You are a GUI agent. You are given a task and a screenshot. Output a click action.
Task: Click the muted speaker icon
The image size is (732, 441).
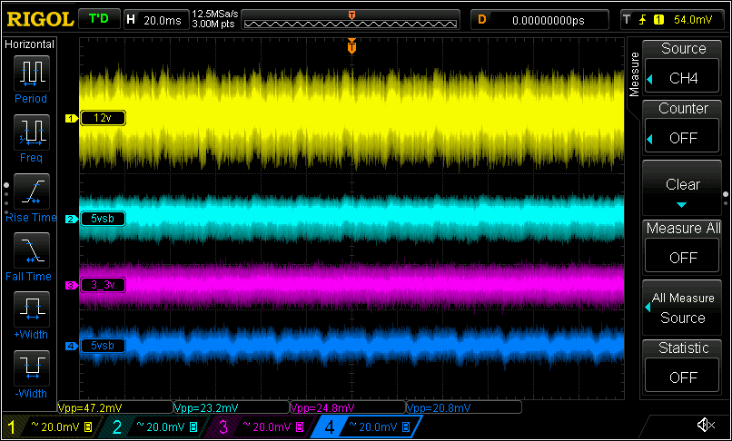[x=706, y=425]
